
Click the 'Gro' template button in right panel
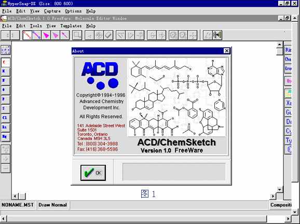(288, 68)
